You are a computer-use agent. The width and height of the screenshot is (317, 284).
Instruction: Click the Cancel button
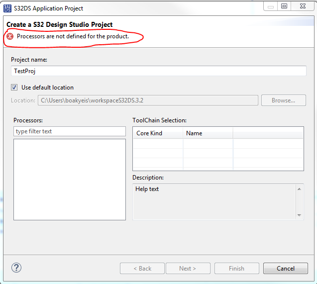click(286, 269)
